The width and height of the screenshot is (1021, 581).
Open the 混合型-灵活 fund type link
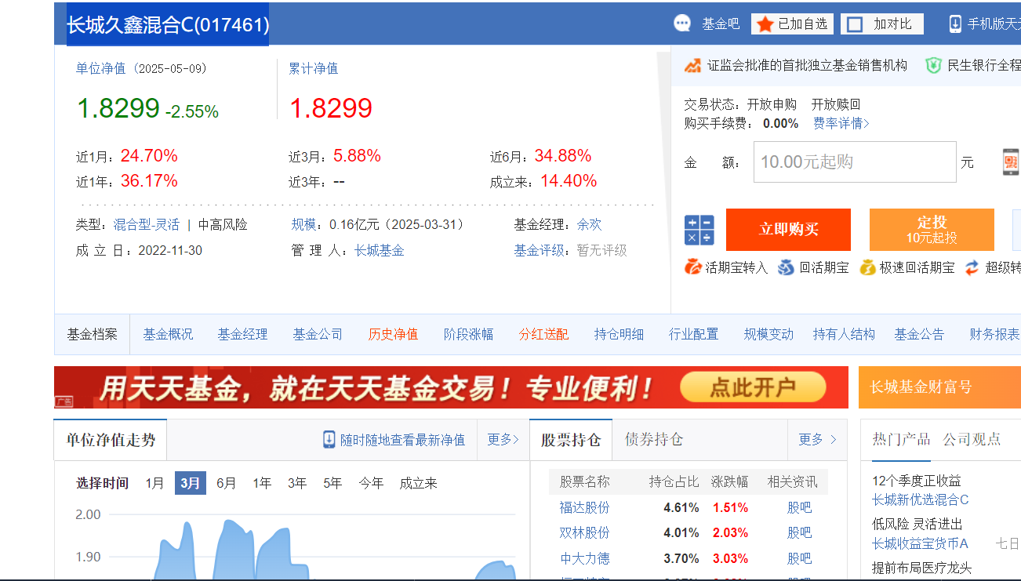pyautogui.click(x=147, y=224)
